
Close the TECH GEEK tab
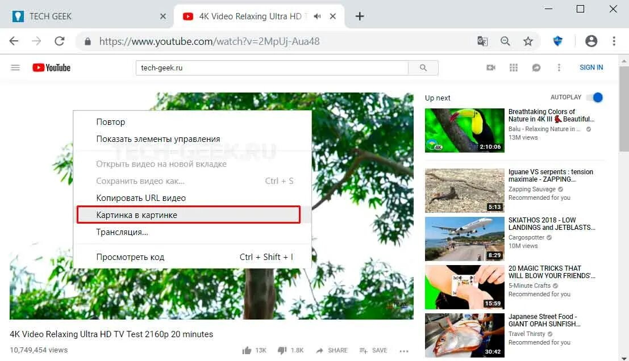(x=163, y=16)
